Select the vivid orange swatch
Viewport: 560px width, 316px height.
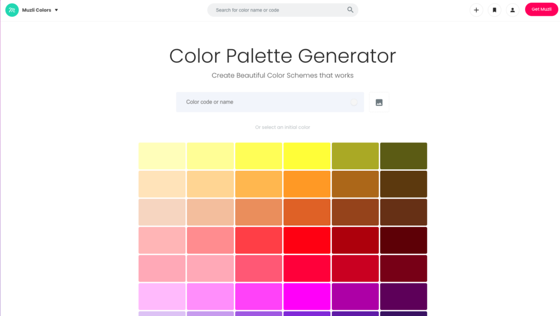[x=307, y=184]
